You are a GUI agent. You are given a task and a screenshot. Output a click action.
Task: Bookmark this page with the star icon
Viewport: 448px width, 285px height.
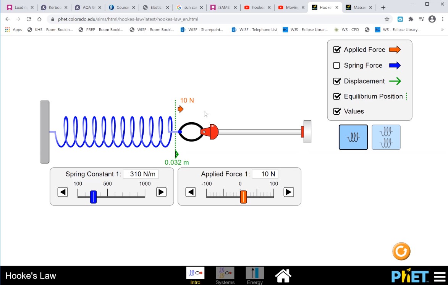[387, 19]
